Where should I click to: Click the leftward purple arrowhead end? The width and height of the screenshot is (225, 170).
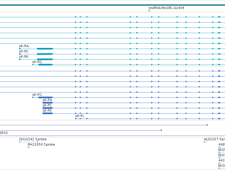(161, 130)
